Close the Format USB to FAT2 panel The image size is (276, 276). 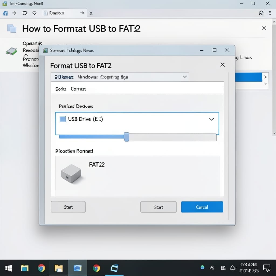(222, 65)
